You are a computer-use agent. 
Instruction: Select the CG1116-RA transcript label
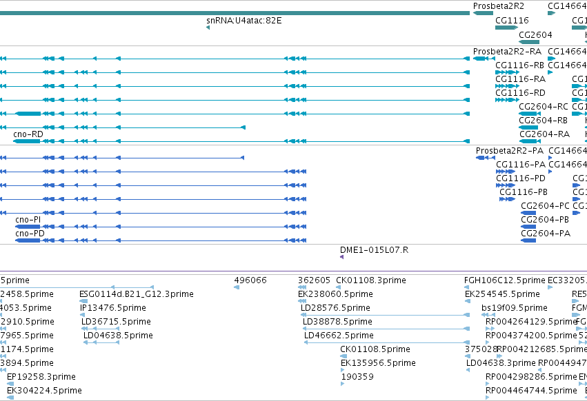[520, 79]
